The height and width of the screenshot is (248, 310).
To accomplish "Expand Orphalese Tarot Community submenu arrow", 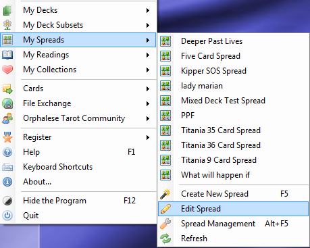I will [x=148, y=118].
